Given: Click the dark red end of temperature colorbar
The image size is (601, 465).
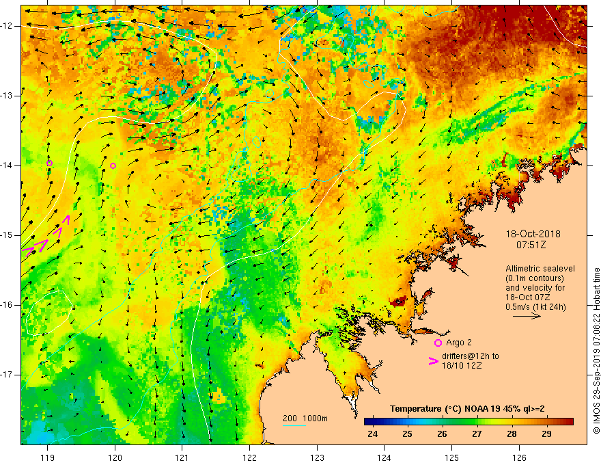Looking at the screenshot, I should [568, 422].
